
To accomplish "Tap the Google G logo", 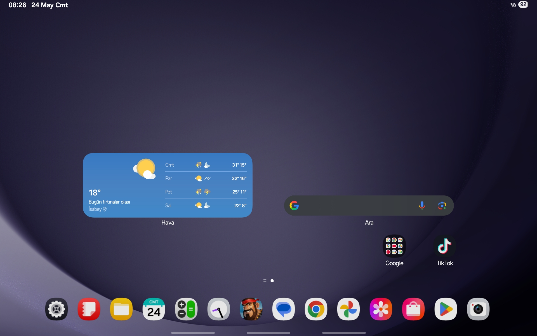I will coord(294,206).
